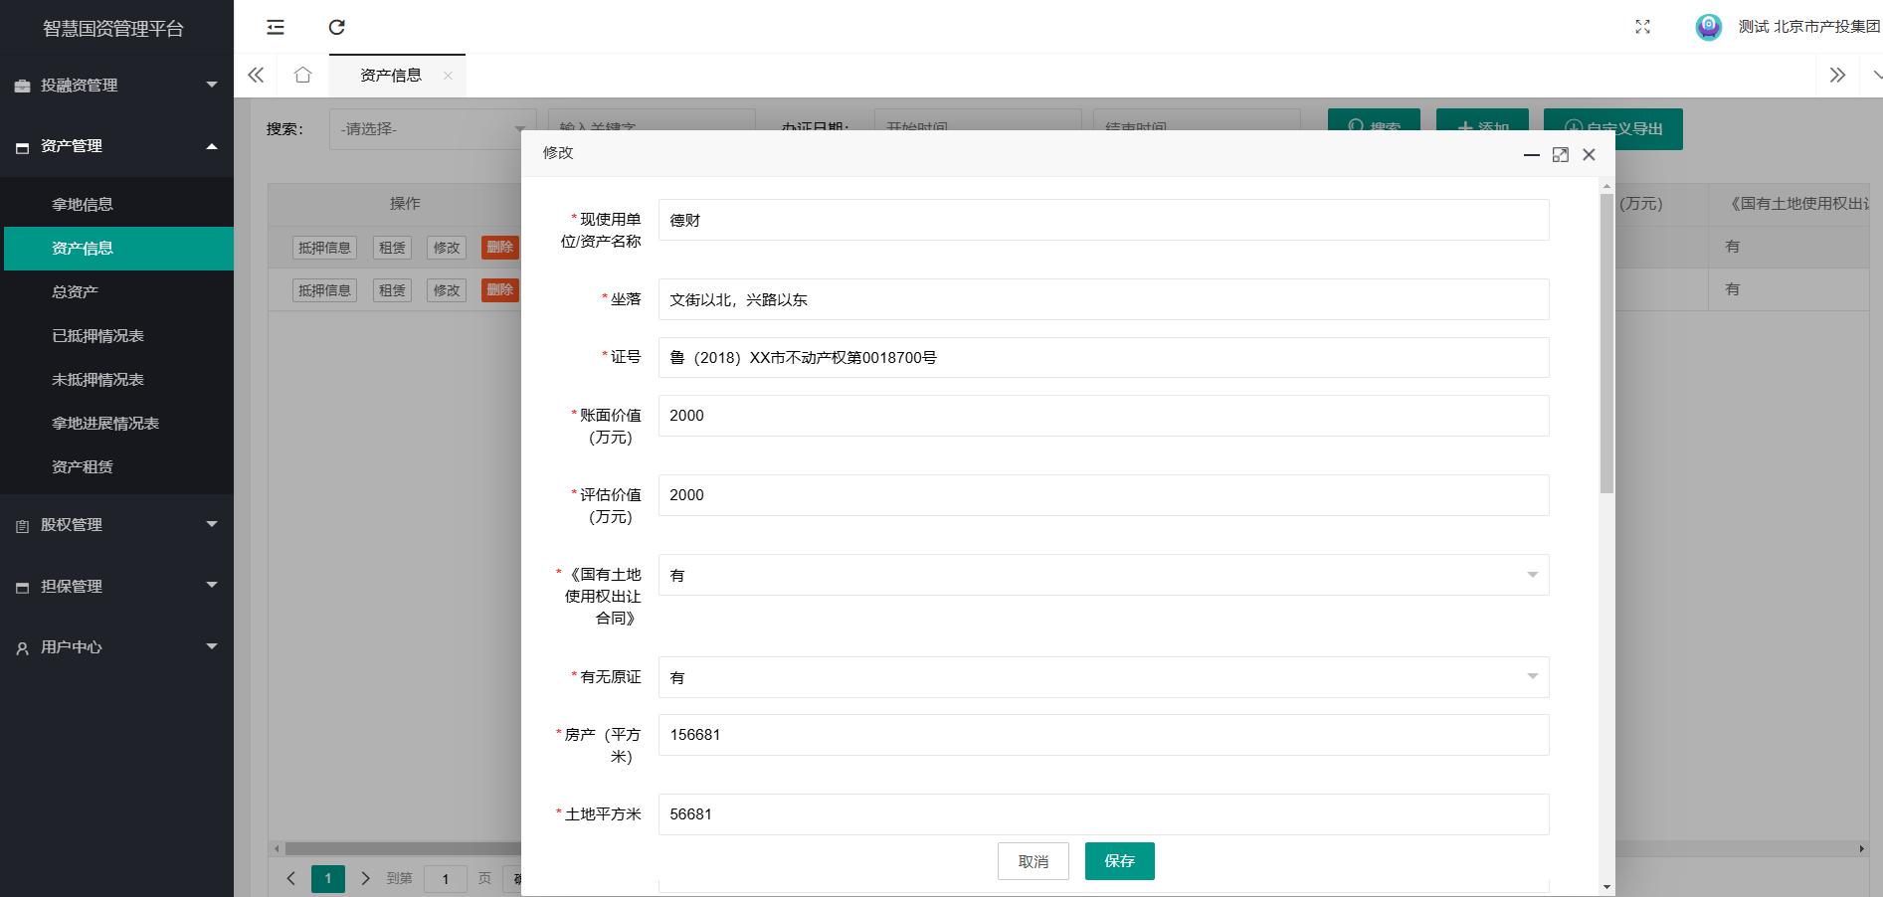
Task: Click the home tab icon
Action: coord(303,76)
